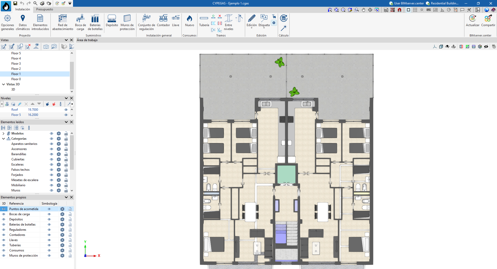Viewport: 497px width, 269px height.
Task: Select the Depósito tool
Action: click(112, 21)
